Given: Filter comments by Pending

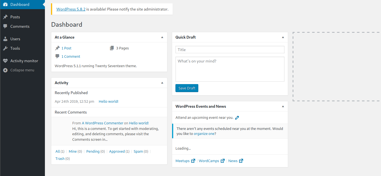Looking at the screenshot, I should [x=93, y=152].
